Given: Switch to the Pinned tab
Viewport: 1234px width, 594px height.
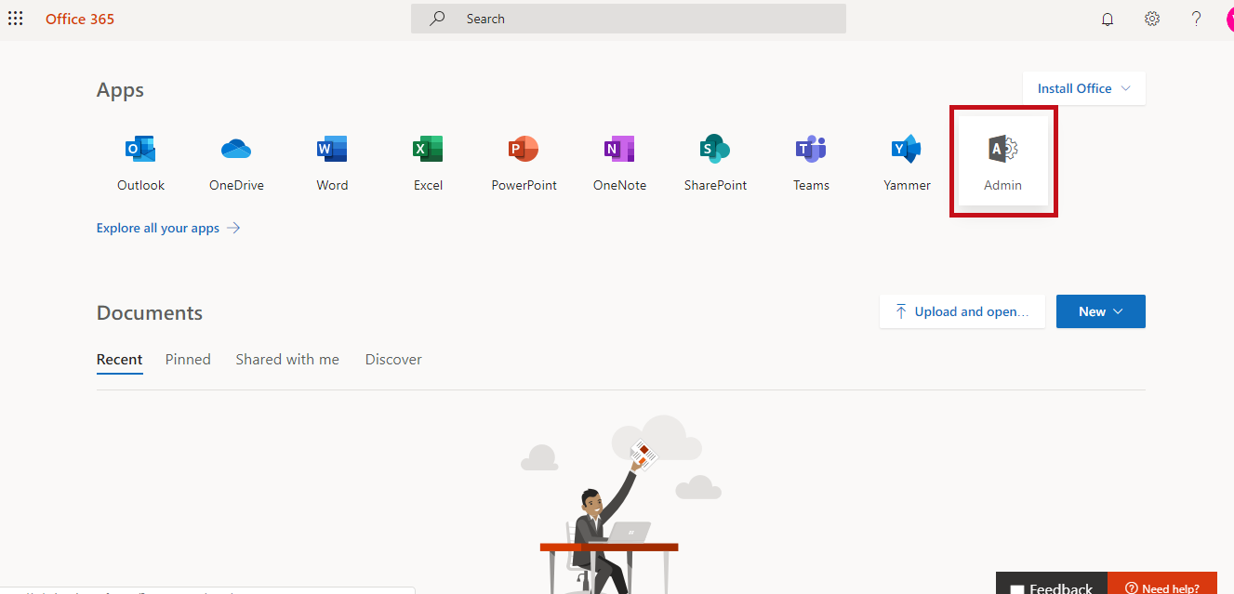Looking at the screenshot, I should (188, 360).
